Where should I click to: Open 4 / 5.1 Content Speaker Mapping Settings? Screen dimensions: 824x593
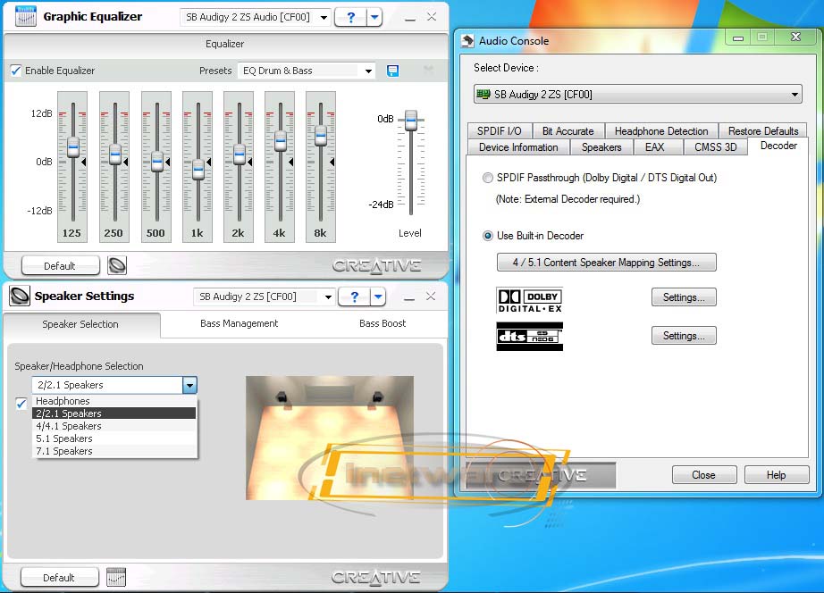tap(606, 263)
